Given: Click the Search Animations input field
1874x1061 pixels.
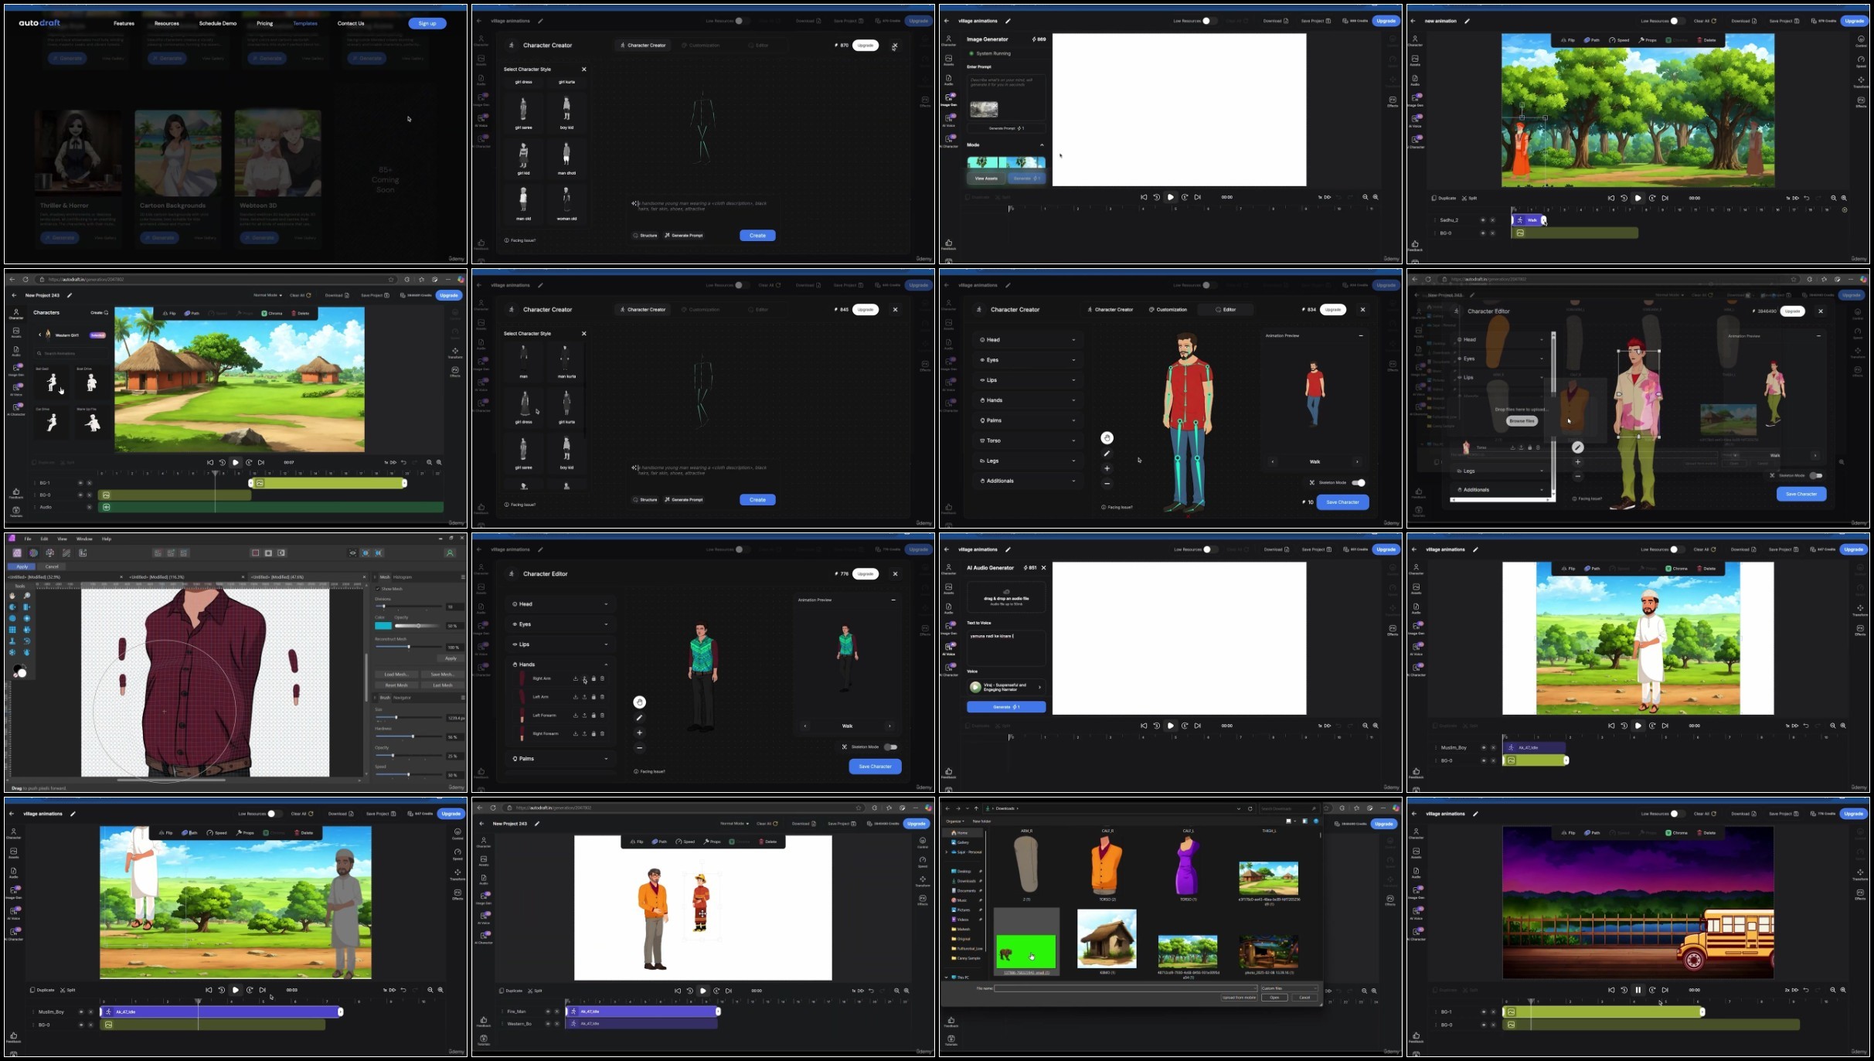Looking at the screenshot, I should coord(71,353).
